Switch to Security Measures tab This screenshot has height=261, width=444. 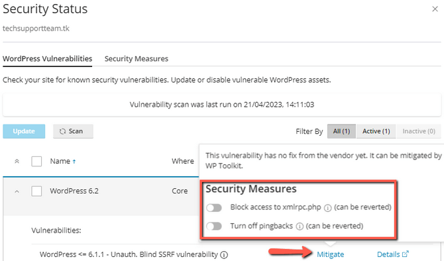(137, 58)
